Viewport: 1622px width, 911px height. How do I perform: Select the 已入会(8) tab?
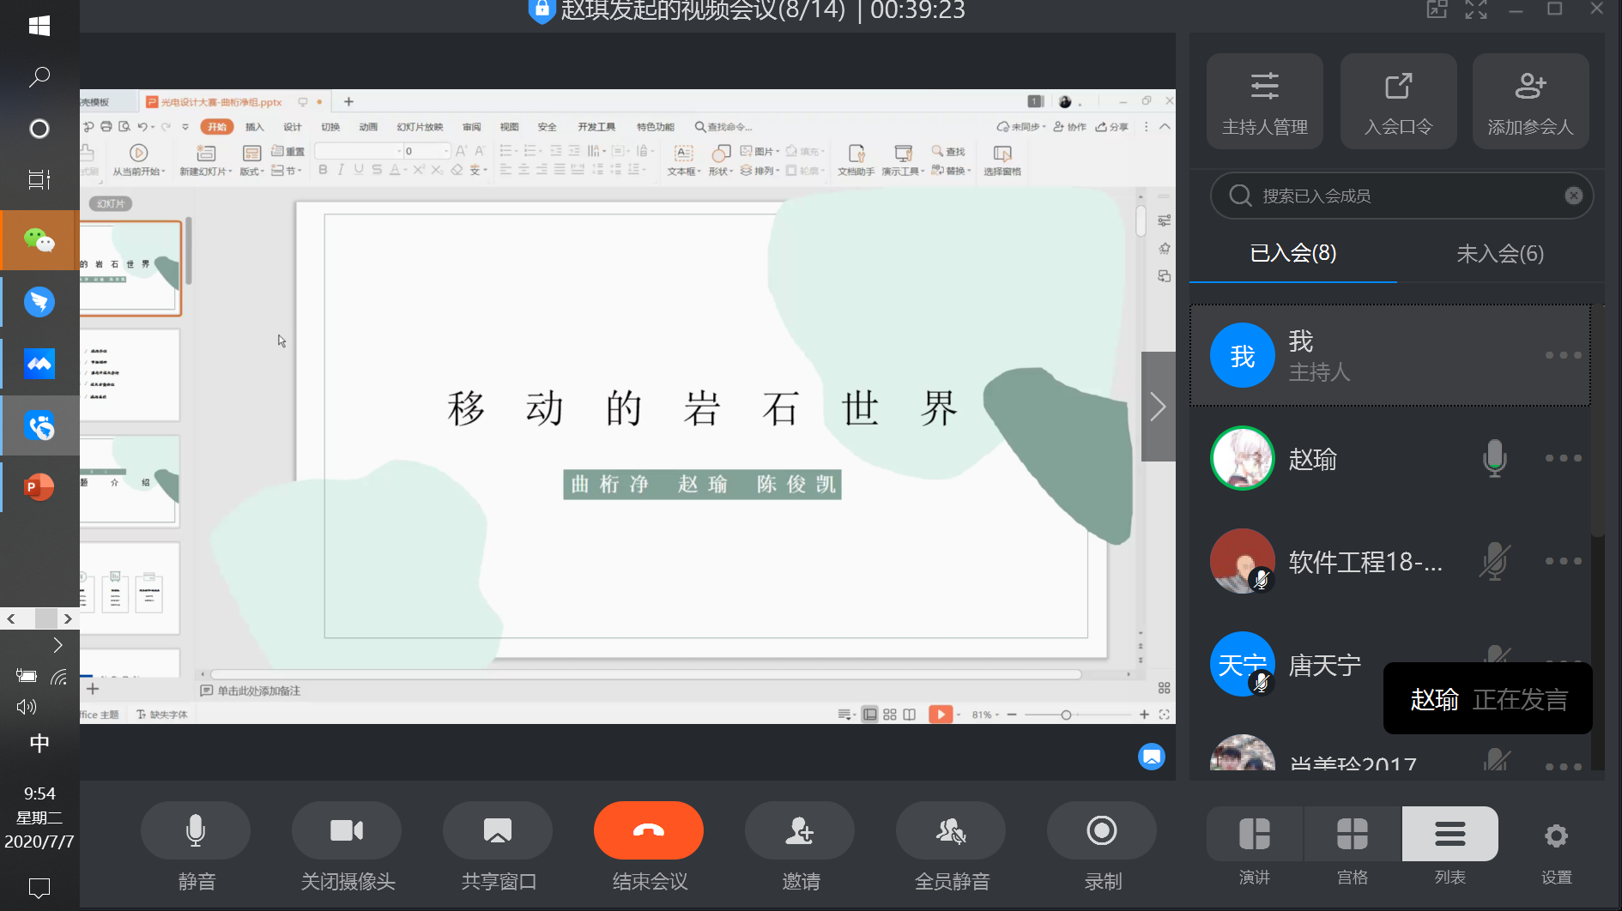1292,254
